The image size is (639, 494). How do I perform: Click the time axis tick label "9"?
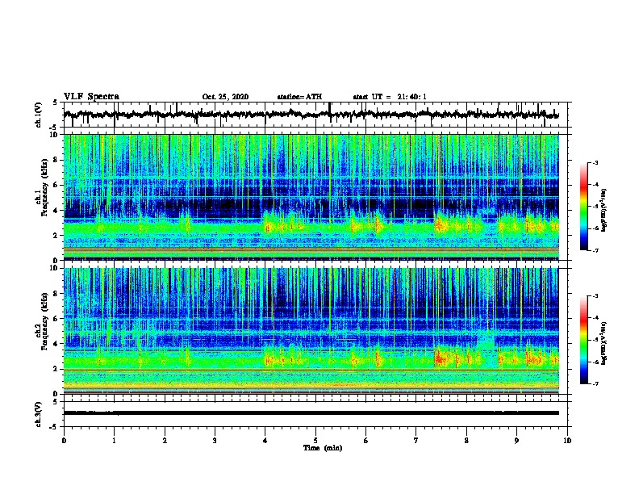pos(516,441)
